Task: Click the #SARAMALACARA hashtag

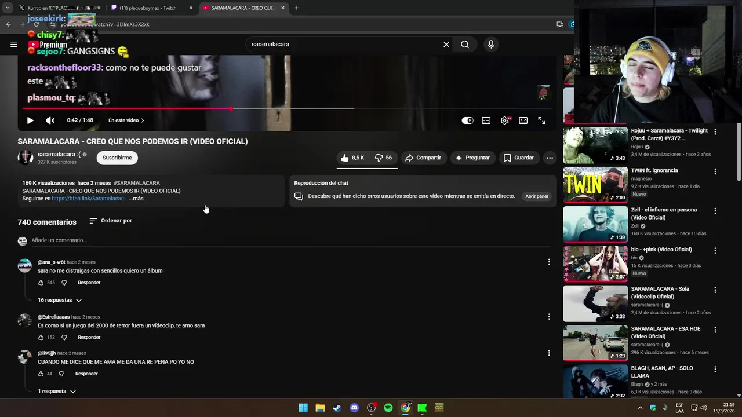Action: (x=137, y=183)
